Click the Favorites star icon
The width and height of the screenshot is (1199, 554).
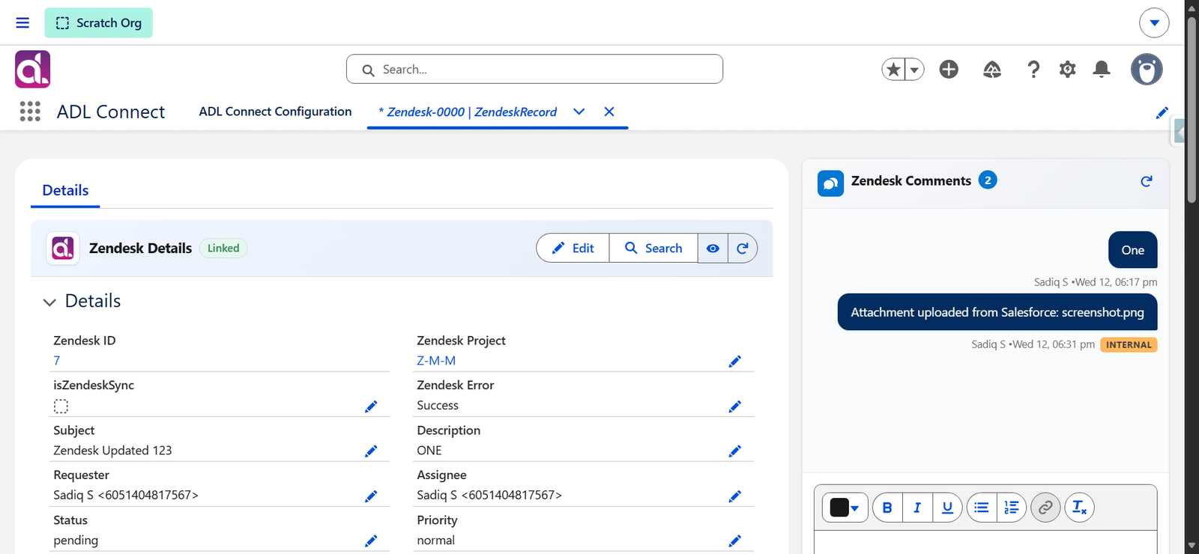click(893, 70)
